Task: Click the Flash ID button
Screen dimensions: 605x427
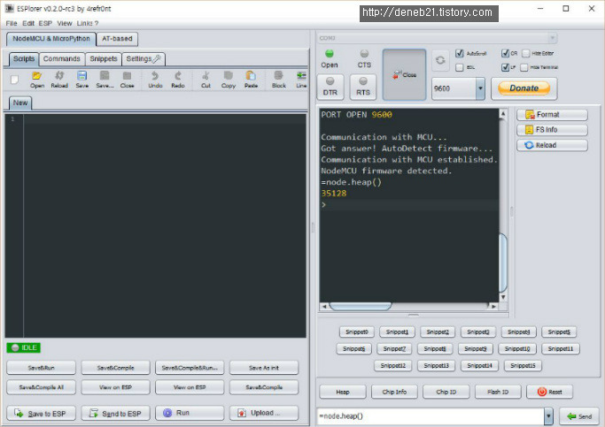Action: click(x=498, y=392)
